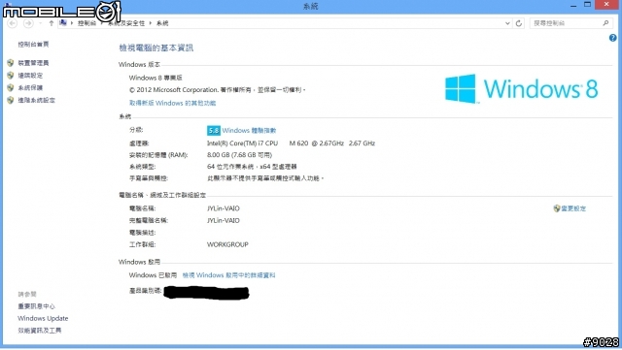Click 控制台 breadcrumb in address bar

pyautogui.click(x=86, y=23)
